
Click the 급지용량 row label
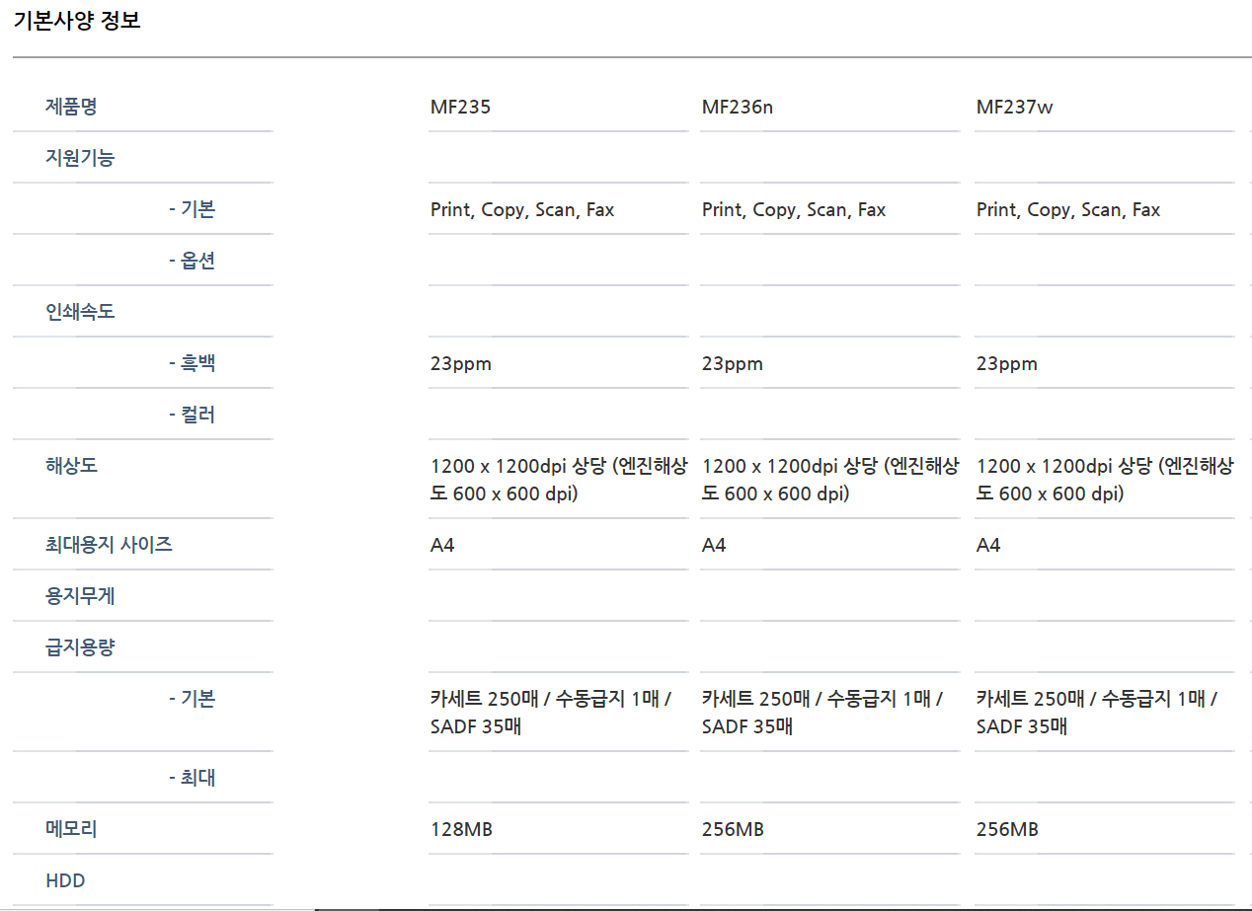(x=80, y=647)
